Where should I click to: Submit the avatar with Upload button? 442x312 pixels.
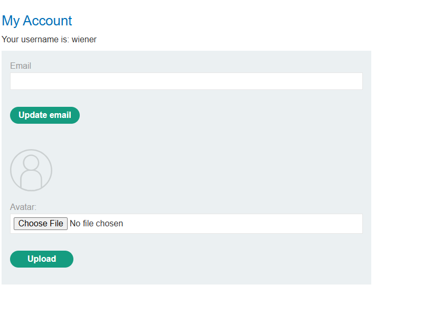pyautogui.click(x=42, y=259)
